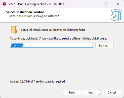The width and height of the screenshot is (124, 98).
Task: Click 'At least 22.7 MB' disk space text
Action: point(38,81)
